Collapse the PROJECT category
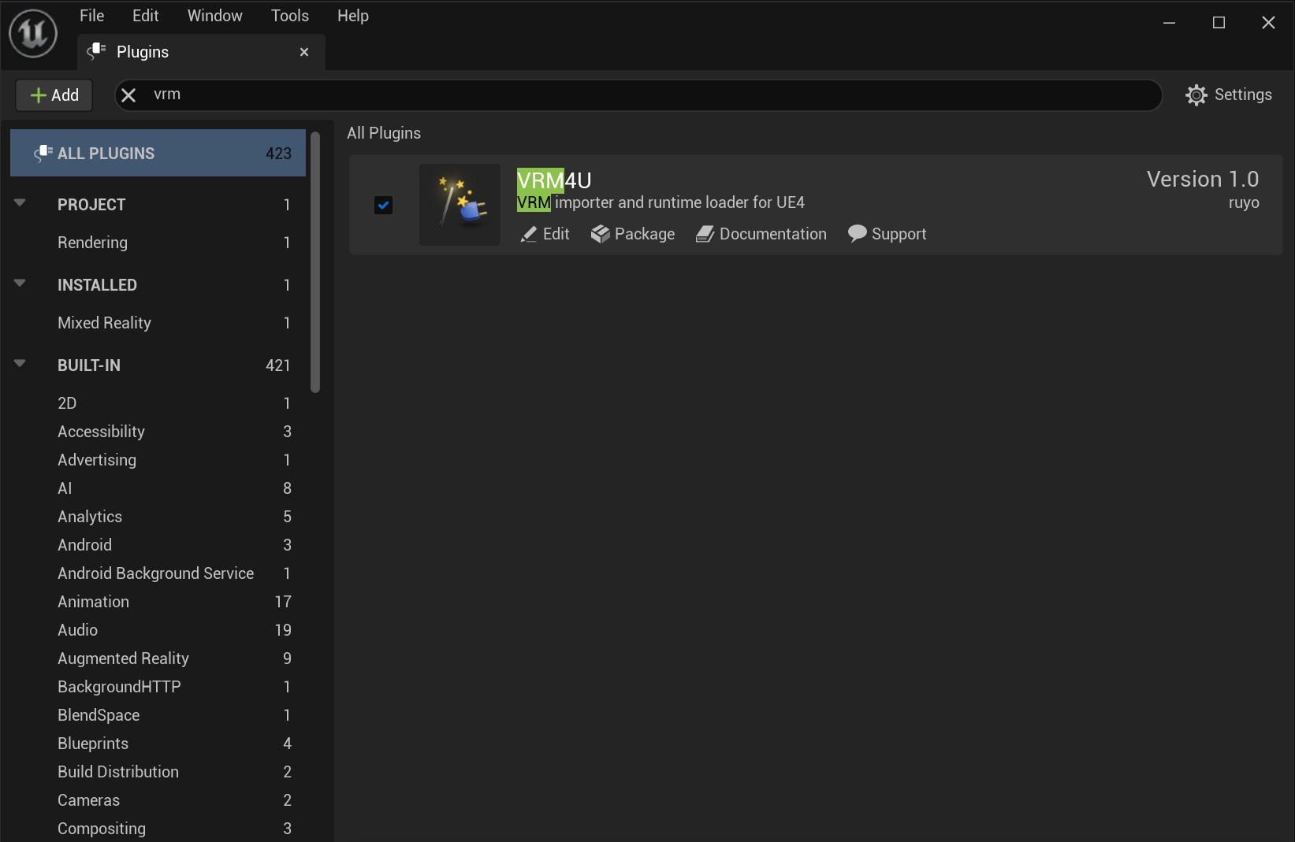The width and height of the screenshot is (1295, 842). [20, 203]
